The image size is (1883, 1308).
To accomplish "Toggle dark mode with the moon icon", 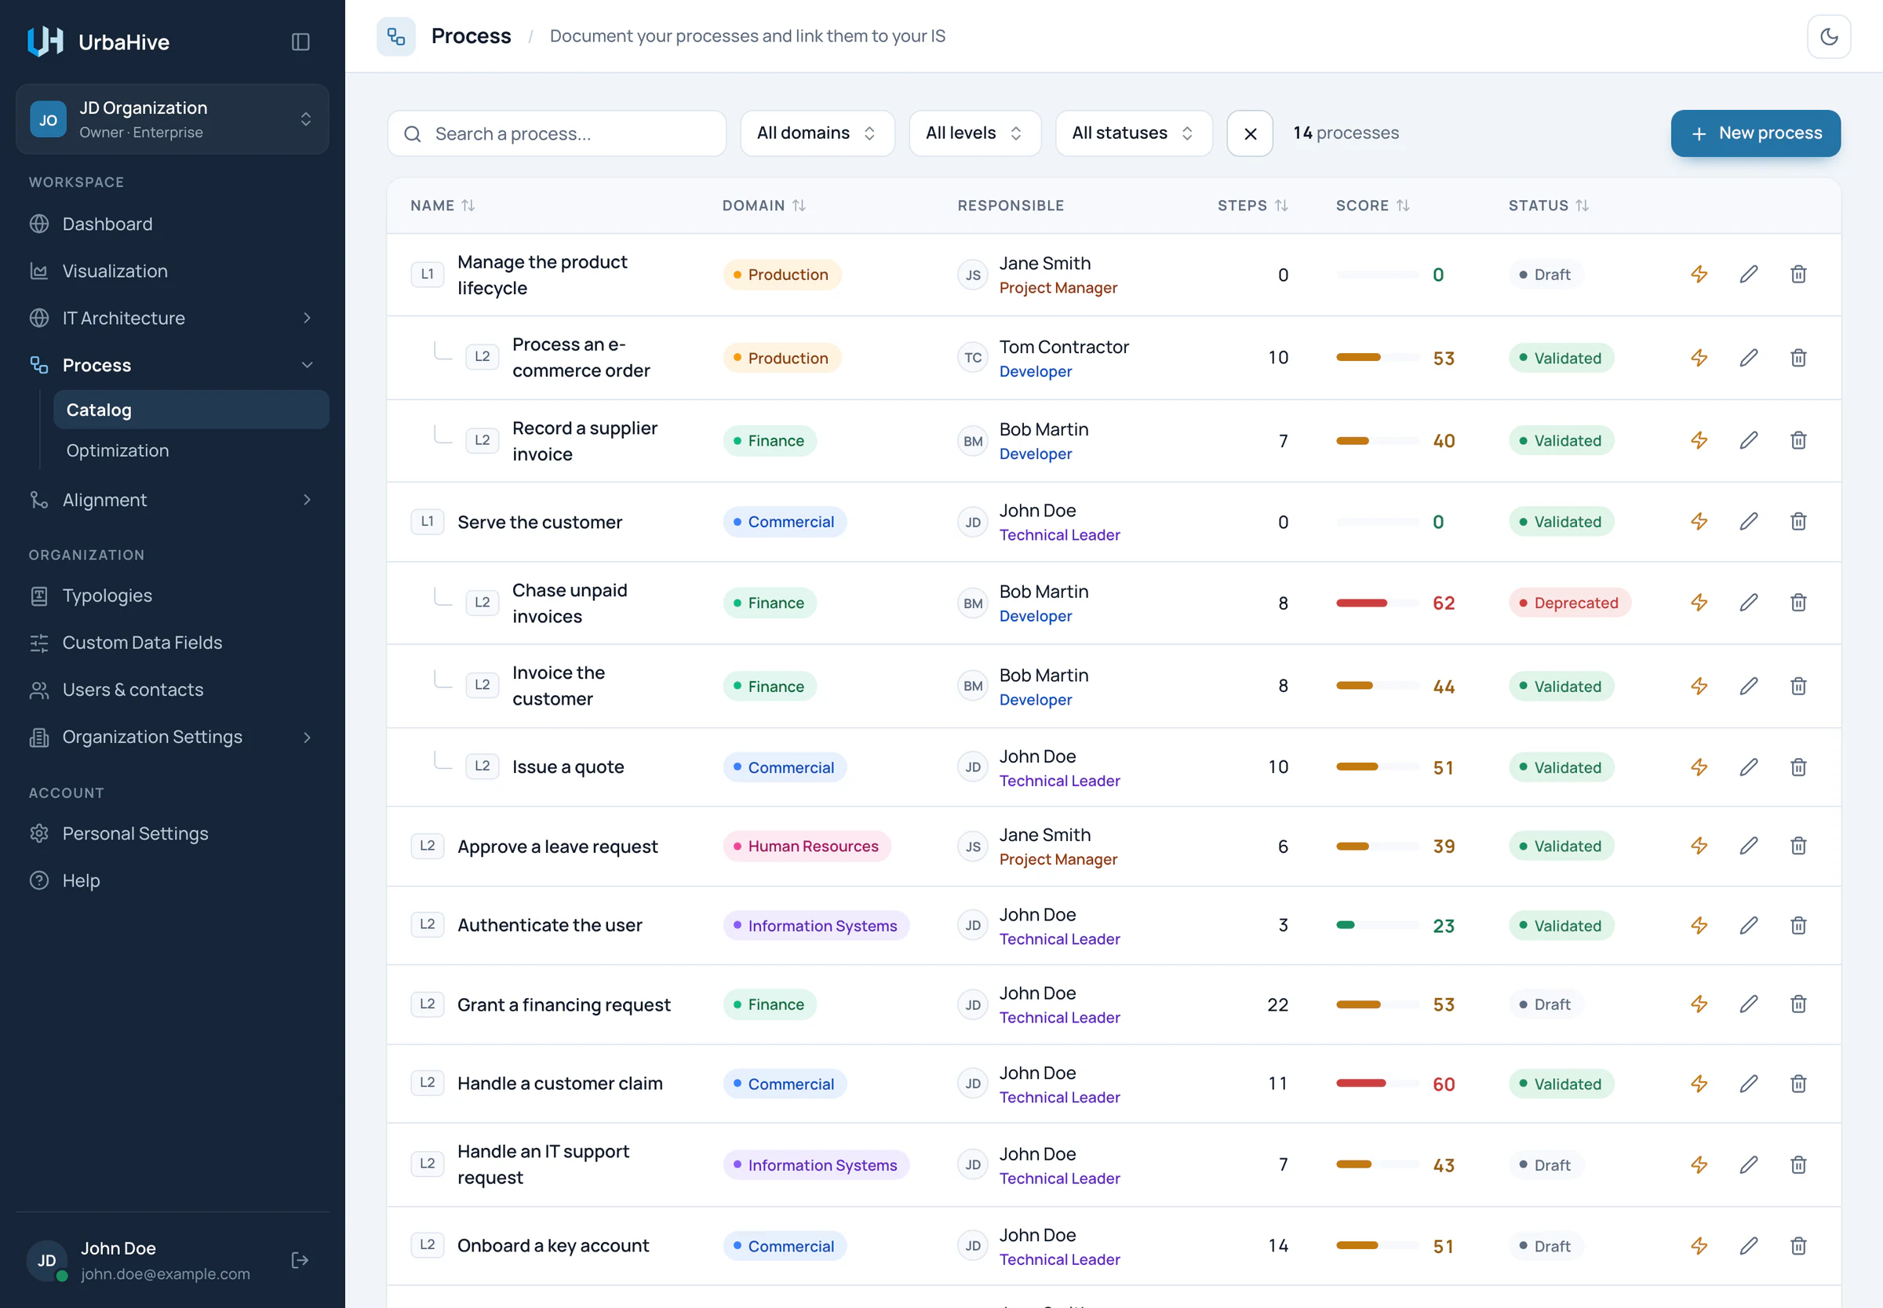I will pos(1828,37).
